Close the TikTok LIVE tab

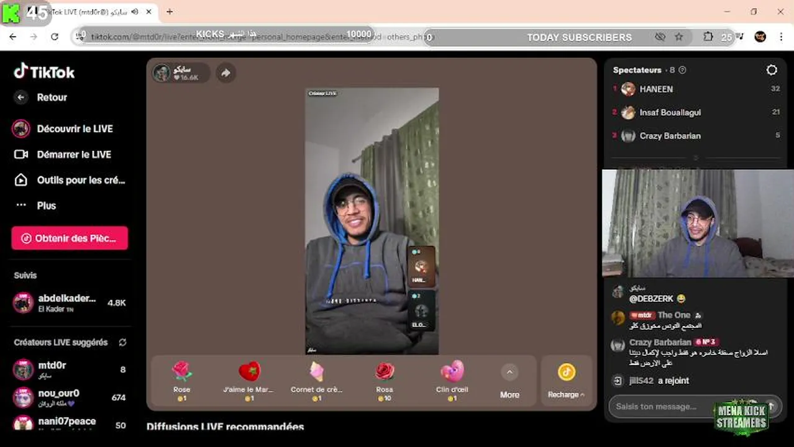[149, 11]
